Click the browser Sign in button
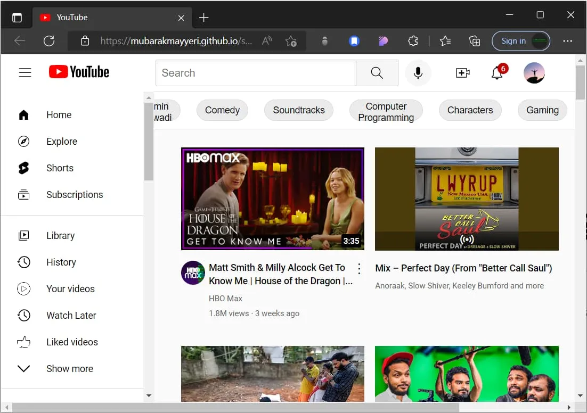587x413 pixels. 513,41
